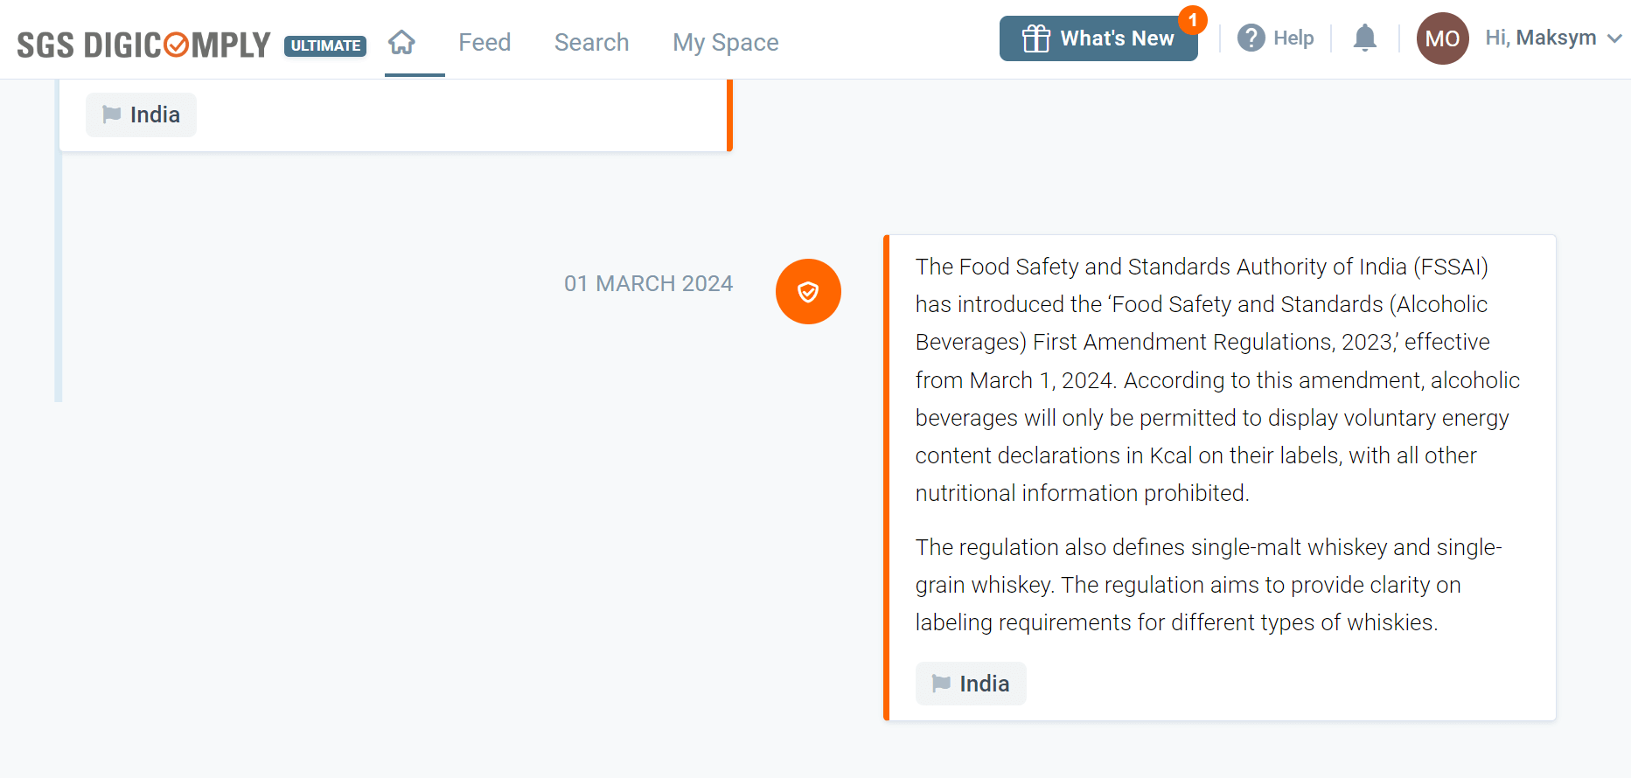The width and height of the screenshot is (1631, 778).
Task: Expand the Hi, Maksym account dropdown
Action: point(1552,38)
